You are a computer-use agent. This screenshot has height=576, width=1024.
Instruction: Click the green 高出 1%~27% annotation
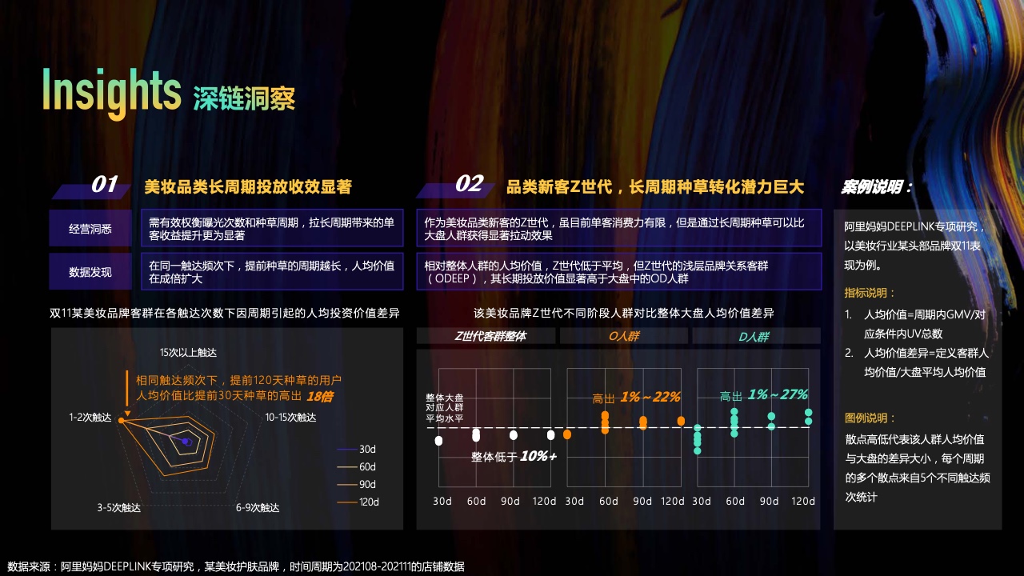(763, 394)
